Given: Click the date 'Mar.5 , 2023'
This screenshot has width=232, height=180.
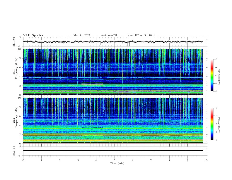Looking at the screenshot, I should pos(82,35).
